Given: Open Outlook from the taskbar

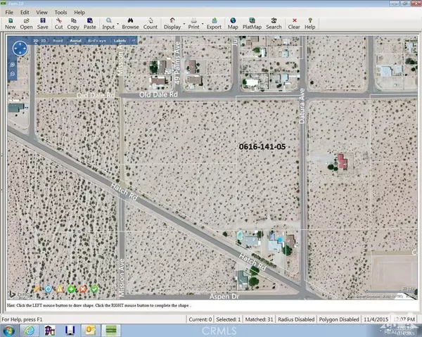Looking at the screenshot, I should tap(91, 331).
